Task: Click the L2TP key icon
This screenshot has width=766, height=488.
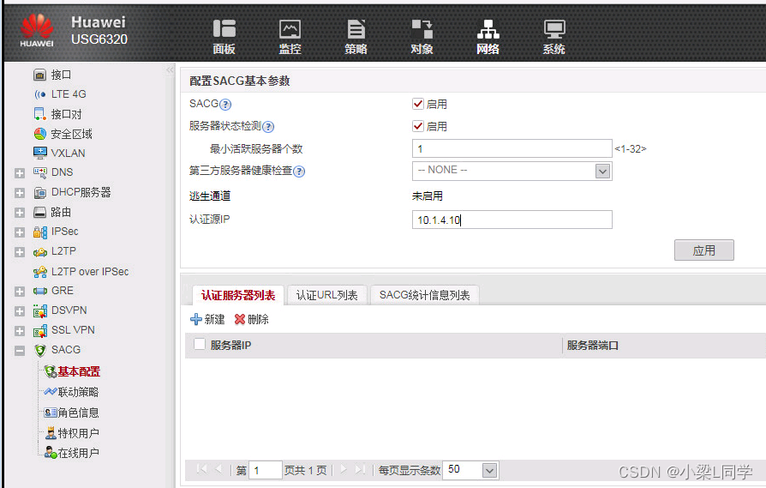Action: pos(39,252)
